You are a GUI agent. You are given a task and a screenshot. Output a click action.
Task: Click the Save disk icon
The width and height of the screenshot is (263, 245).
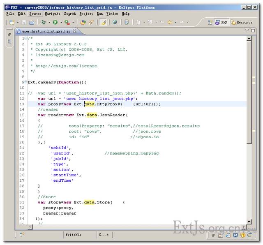coord(24,22)
